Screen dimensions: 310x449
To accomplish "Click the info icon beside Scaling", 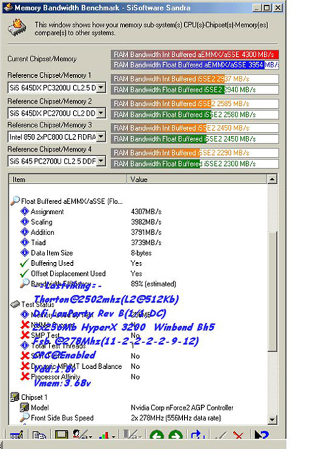I will (x=25, y=222).
